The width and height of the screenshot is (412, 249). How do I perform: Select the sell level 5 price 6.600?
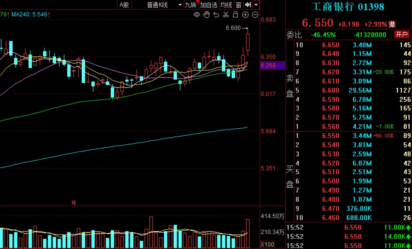[x=330, y=90]
